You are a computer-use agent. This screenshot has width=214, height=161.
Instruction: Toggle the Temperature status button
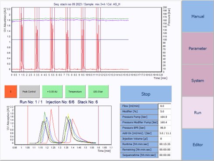75,92
